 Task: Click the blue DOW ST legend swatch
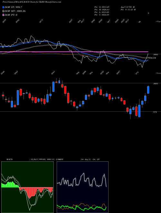point(3,7)
